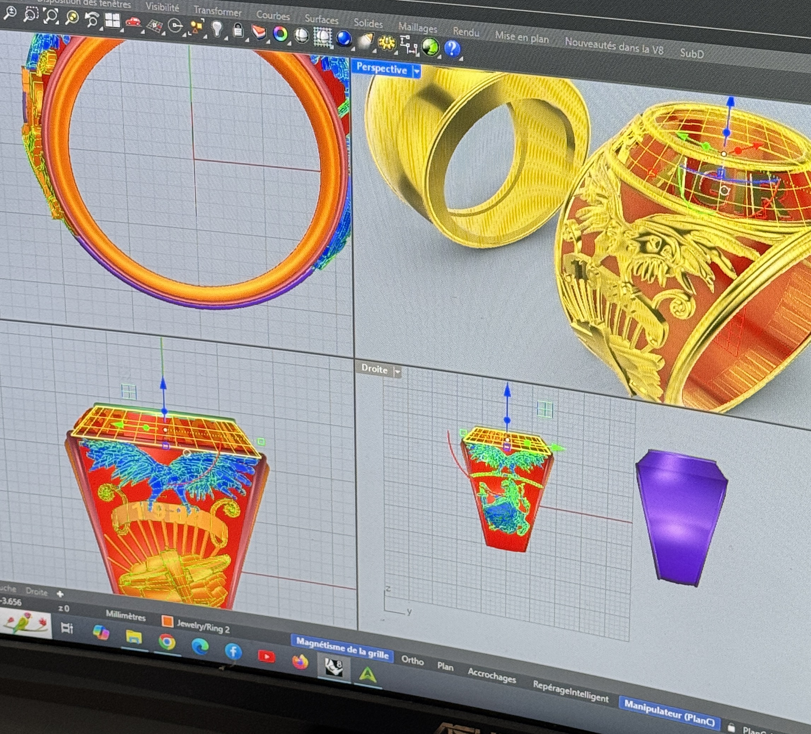Viewport: 811px width, 734px height.
Task: Click the Shaded viewport sphere icon
Action: [x=301, y=36]
